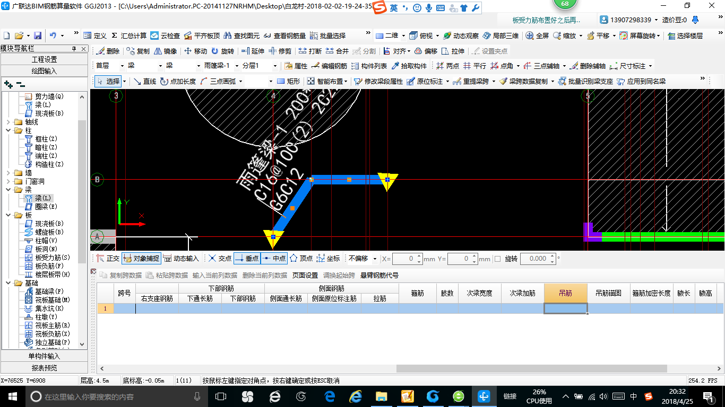
Task: Toggle 中点 midpoint snap
Action: coord(274,259)
